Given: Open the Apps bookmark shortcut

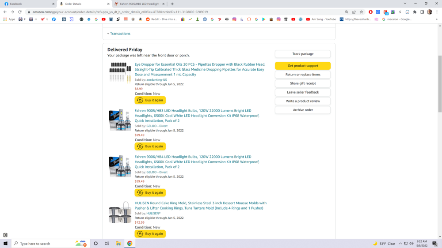Looking at the screenshot, I should pos(9,19).
